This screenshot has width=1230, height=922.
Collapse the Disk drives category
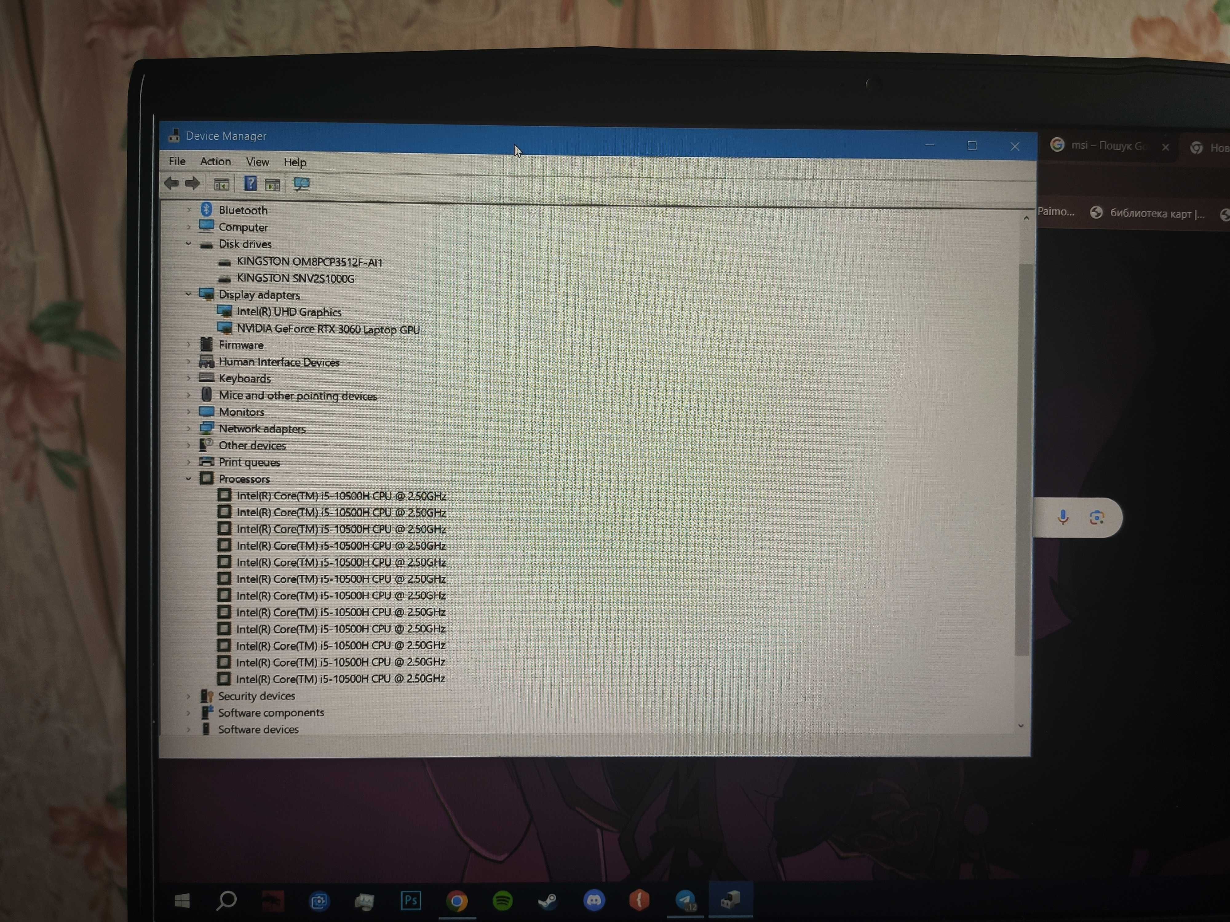(188, 243)
